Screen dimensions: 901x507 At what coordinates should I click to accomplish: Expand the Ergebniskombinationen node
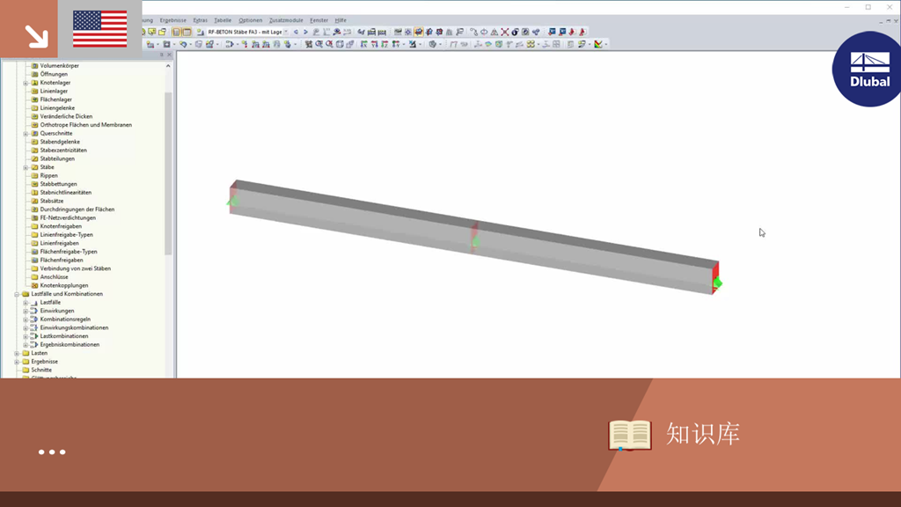click(x=26, y=344)
